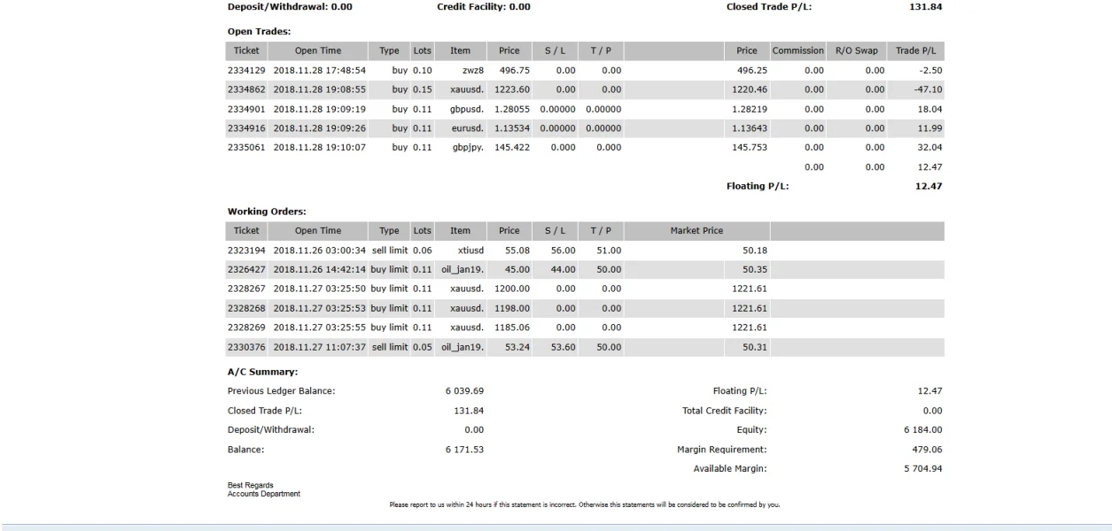The height and width of the screenshot is (531, 1112).
Task: Select ticket 2334916 in Open Trades
Action: tap(246, 128)
